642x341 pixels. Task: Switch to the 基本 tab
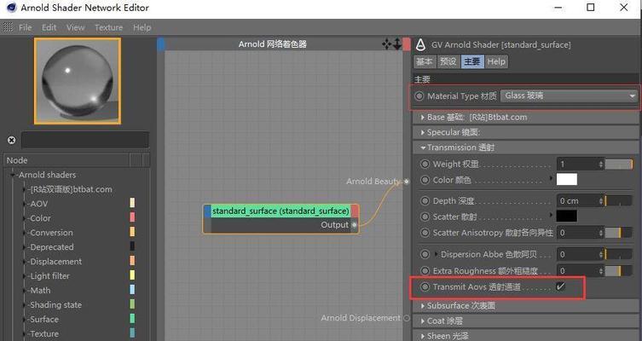[425, 62]
